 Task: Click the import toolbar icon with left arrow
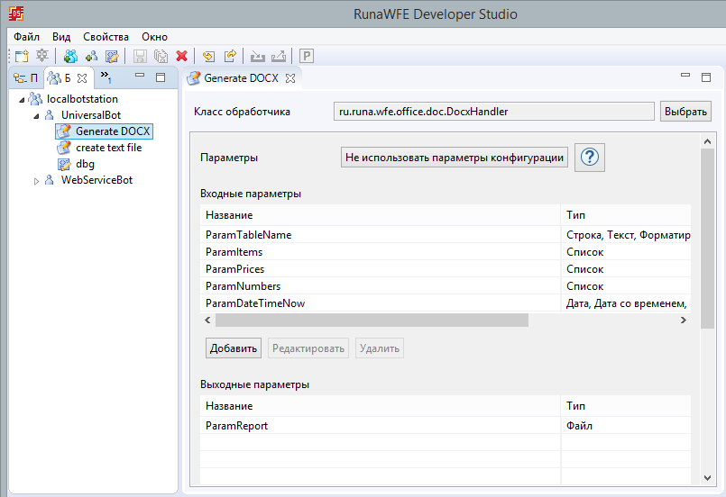208,56
